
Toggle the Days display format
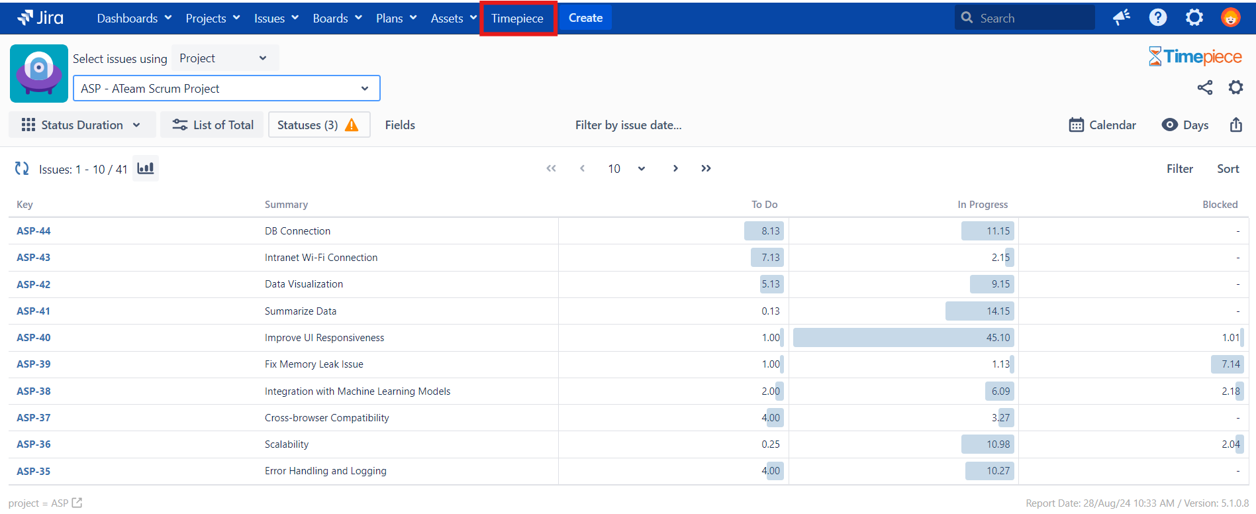[1185, 125]
